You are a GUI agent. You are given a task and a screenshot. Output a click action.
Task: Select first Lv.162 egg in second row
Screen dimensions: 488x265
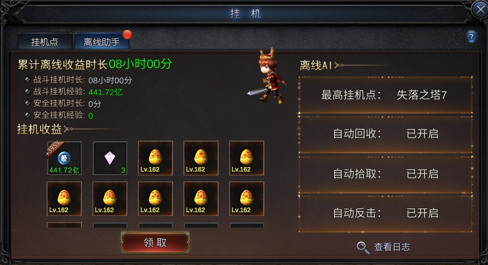point(64,198)
